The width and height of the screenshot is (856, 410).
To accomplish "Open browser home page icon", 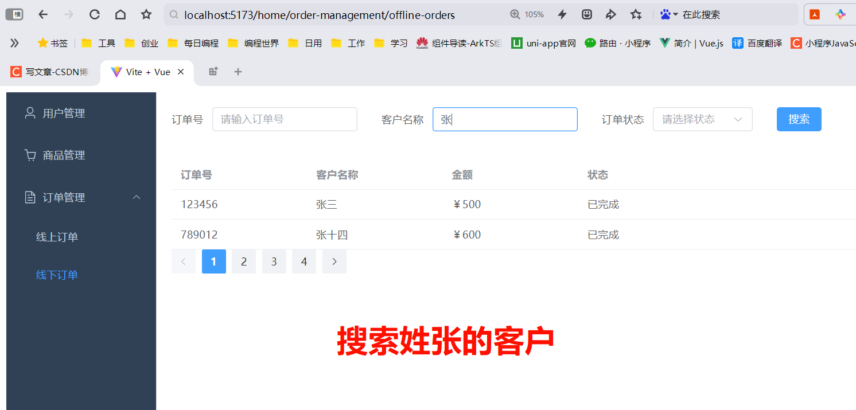I will click(x=120, y=14).
